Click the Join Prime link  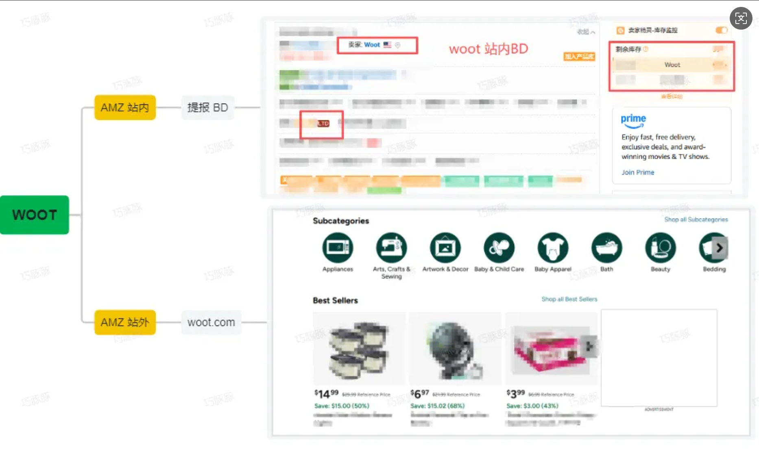click(638, 172)
